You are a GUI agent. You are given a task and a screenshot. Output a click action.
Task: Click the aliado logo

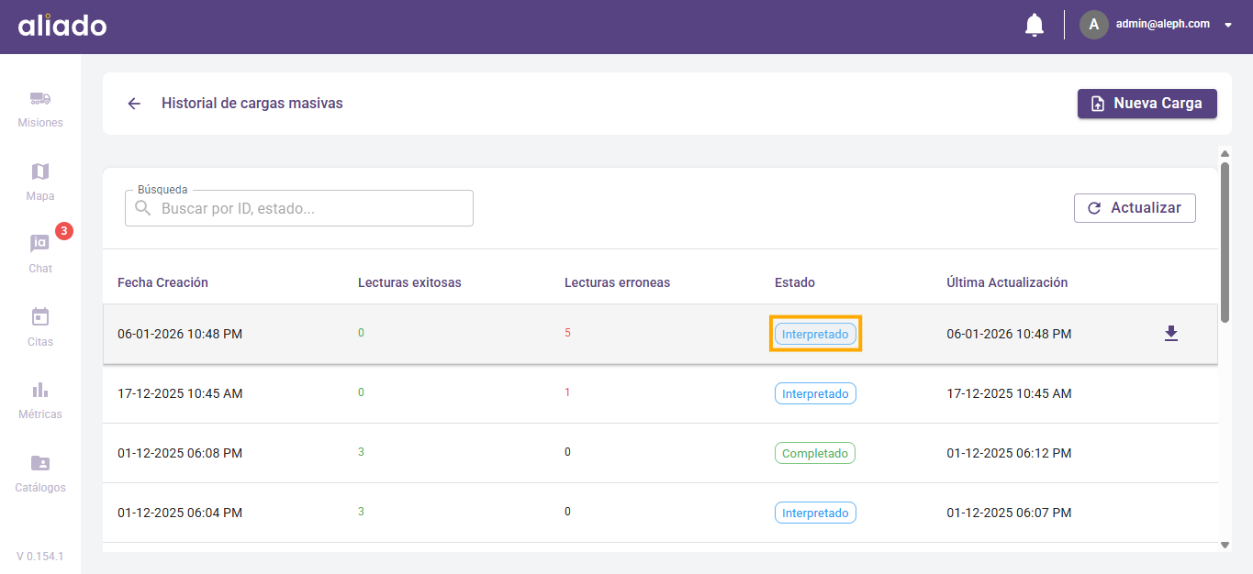62,26
